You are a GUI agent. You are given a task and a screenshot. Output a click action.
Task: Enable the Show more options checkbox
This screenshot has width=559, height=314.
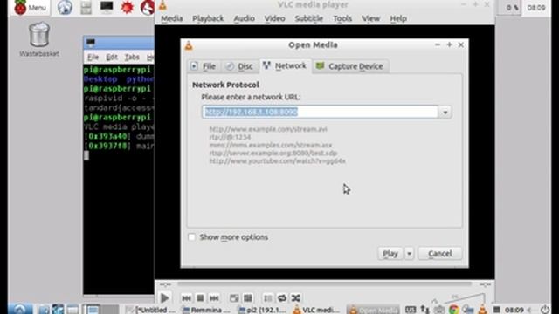[192, 236]
